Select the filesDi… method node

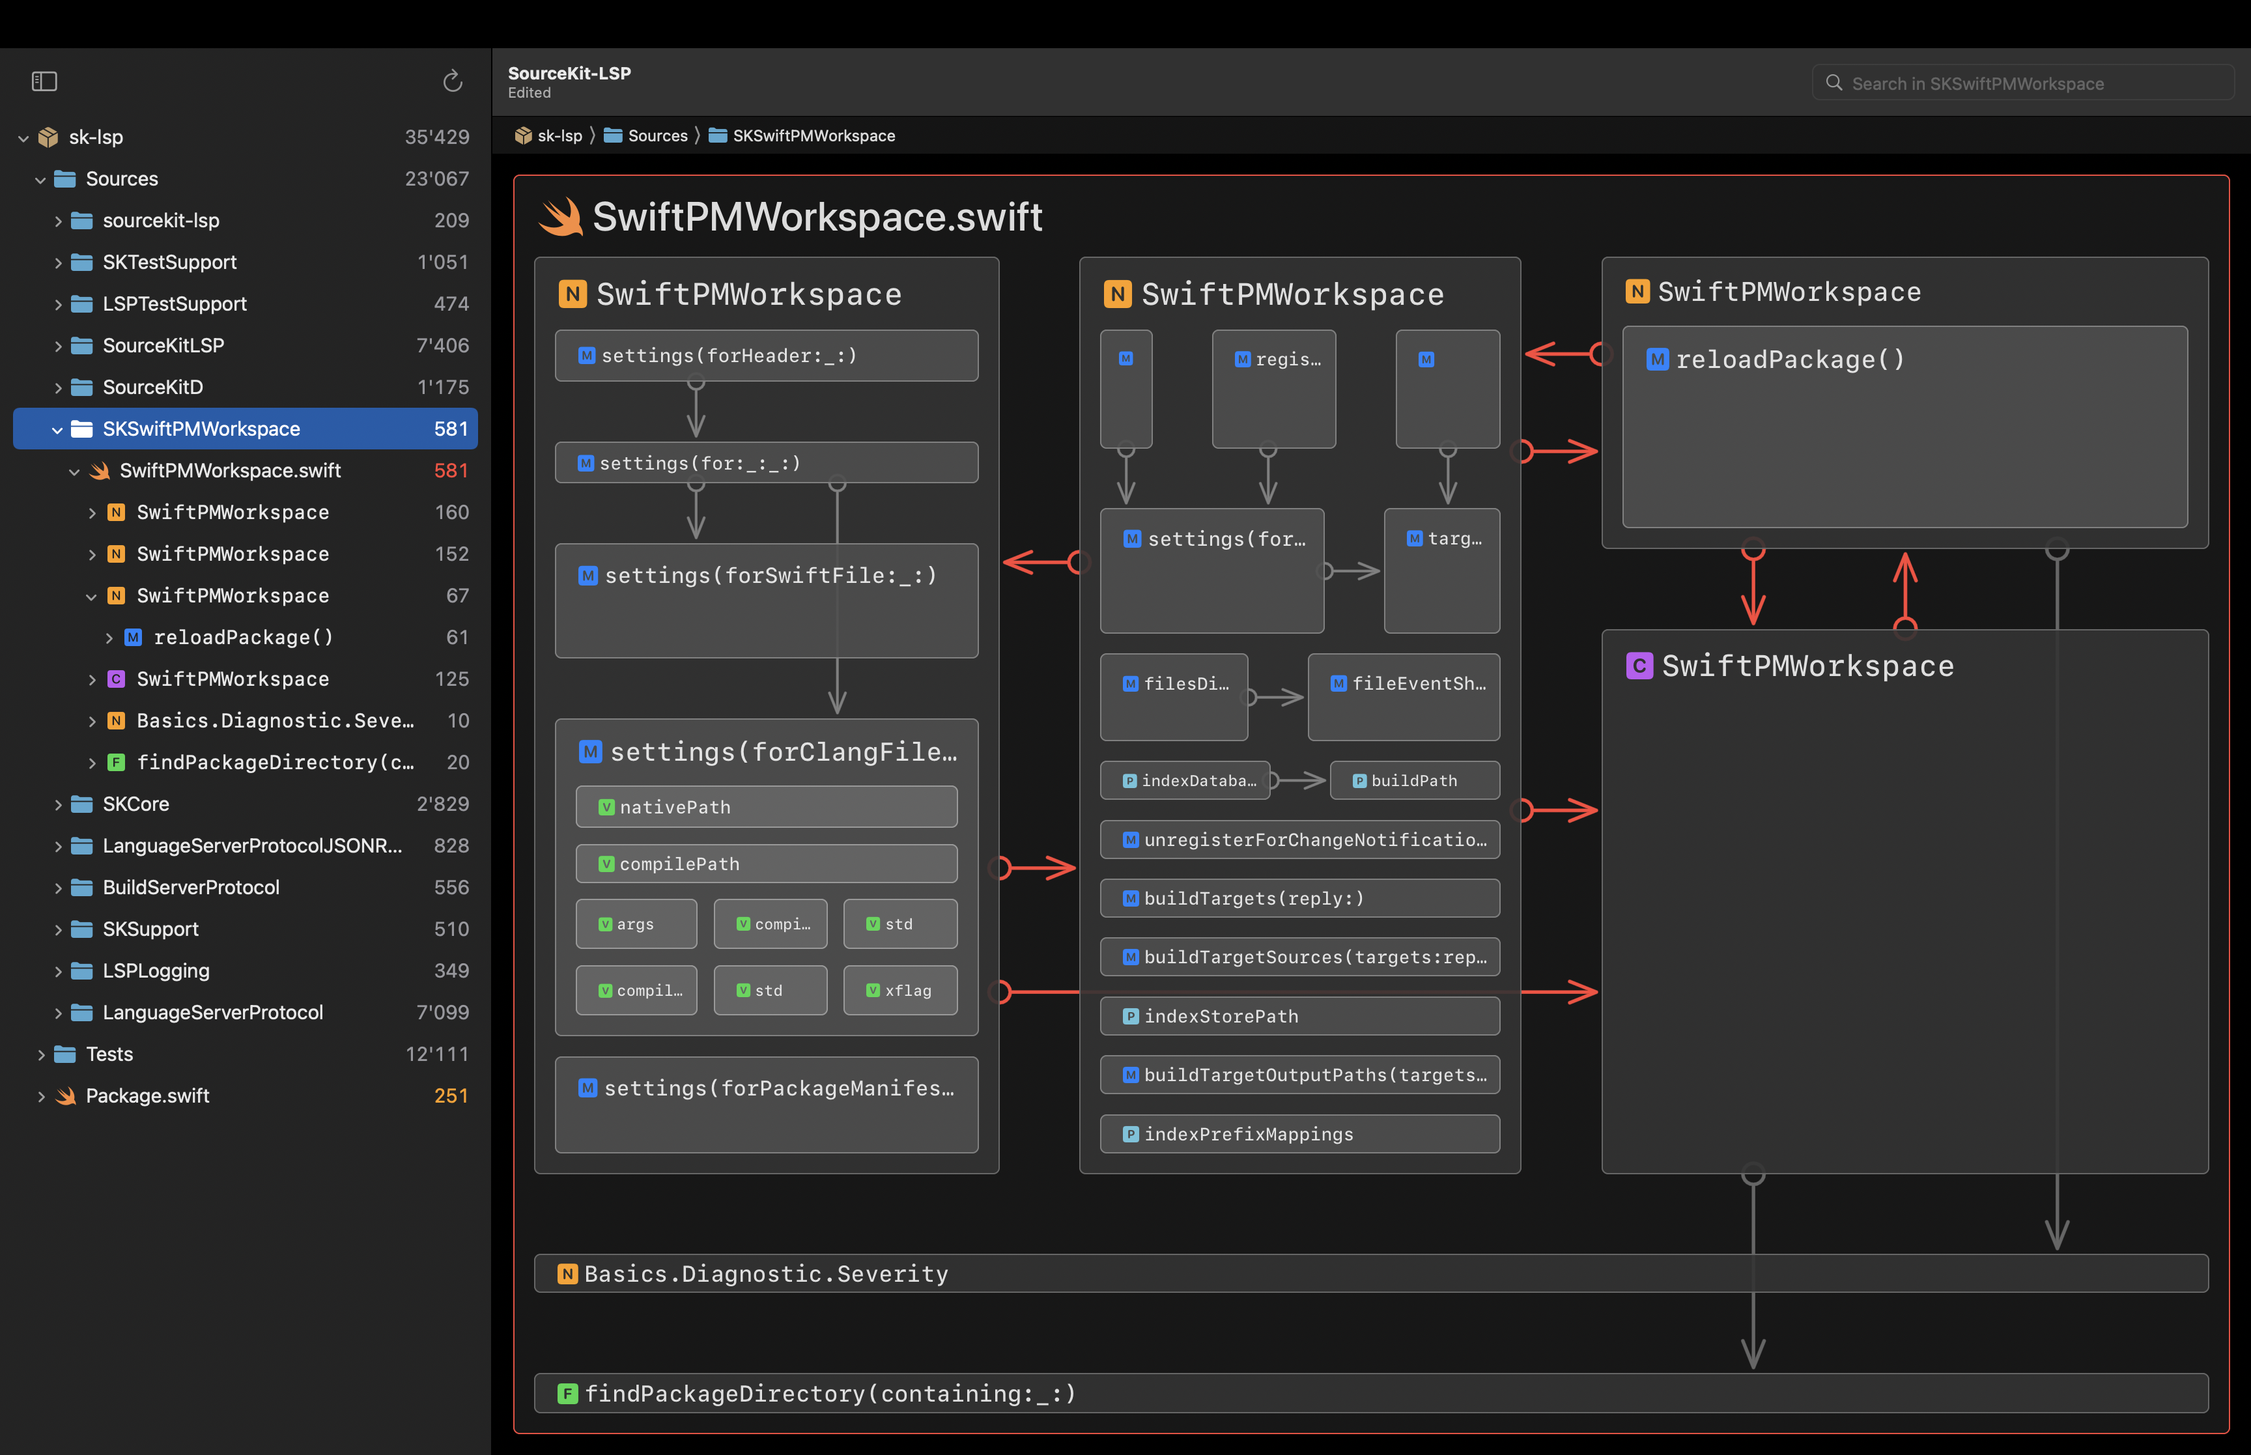point(1173,698)
